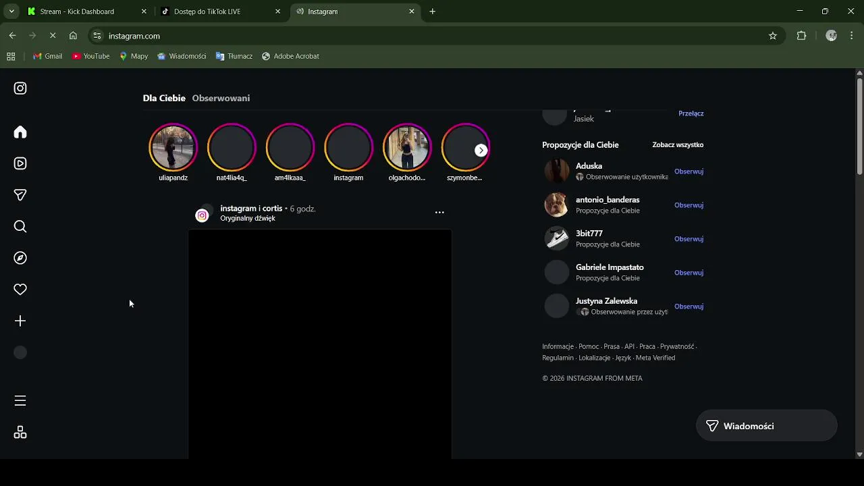Viewport: 864px width, 486px height.
Task: Open Gmail bookmark
Action: click(47, 56)
